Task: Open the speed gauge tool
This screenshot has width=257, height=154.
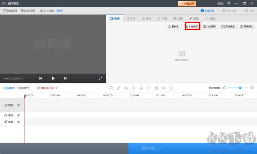Action: point(111,88)
